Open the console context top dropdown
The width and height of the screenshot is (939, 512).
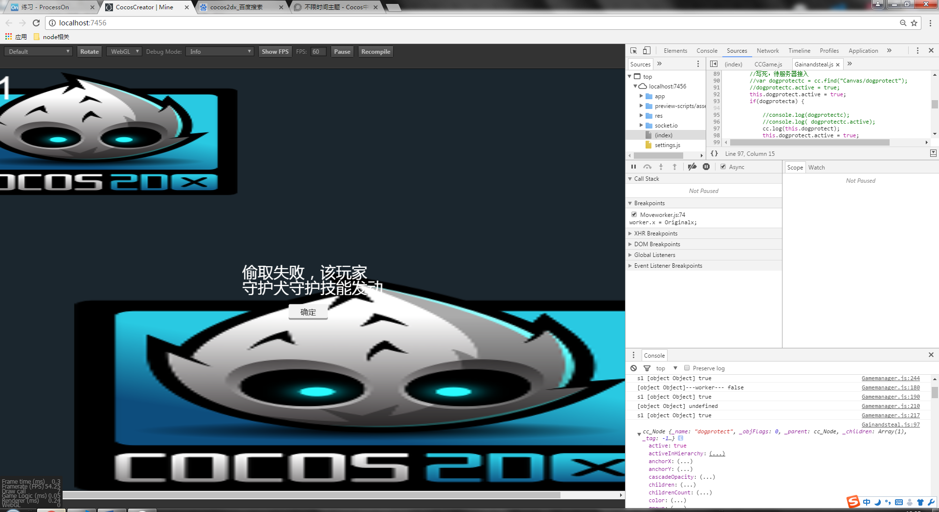click(x=667, y=368)
